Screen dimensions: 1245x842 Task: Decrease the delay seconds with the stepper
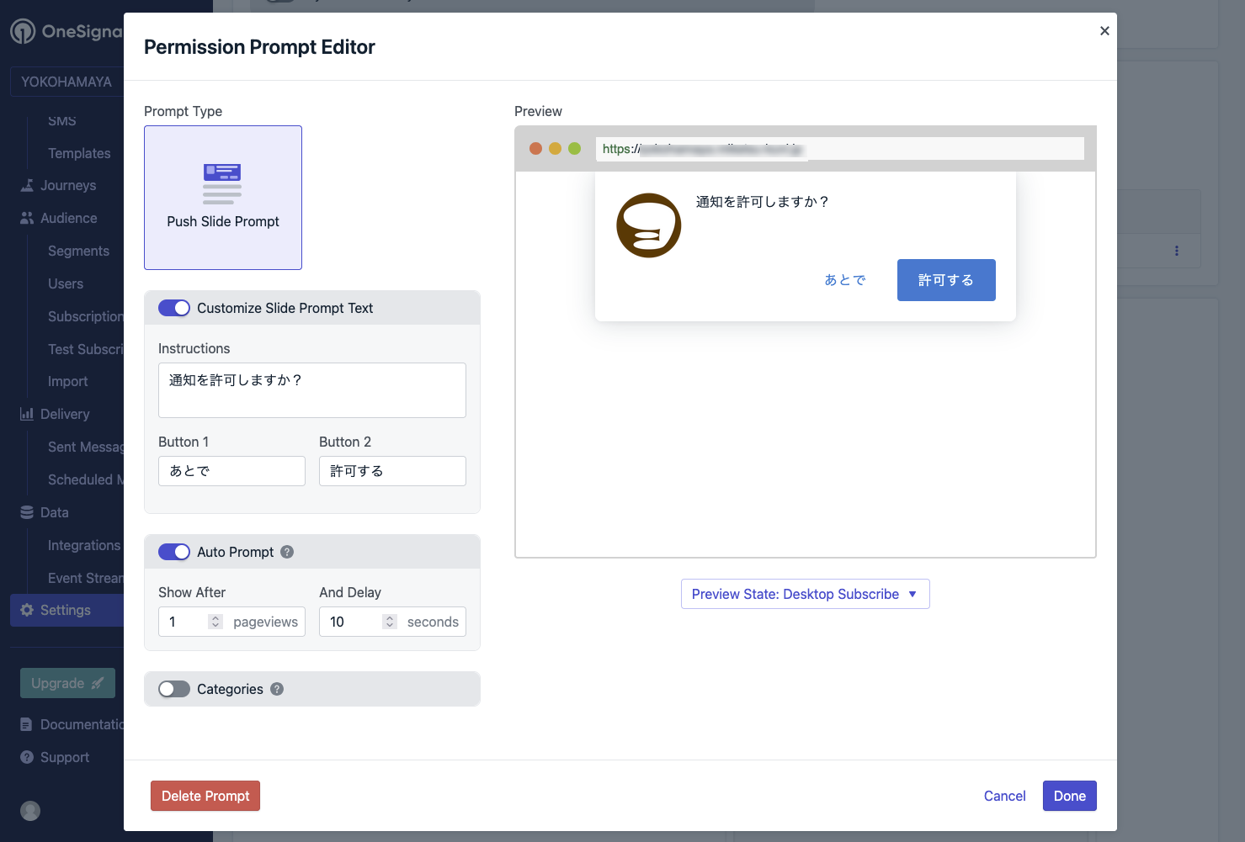click(389, 626)
